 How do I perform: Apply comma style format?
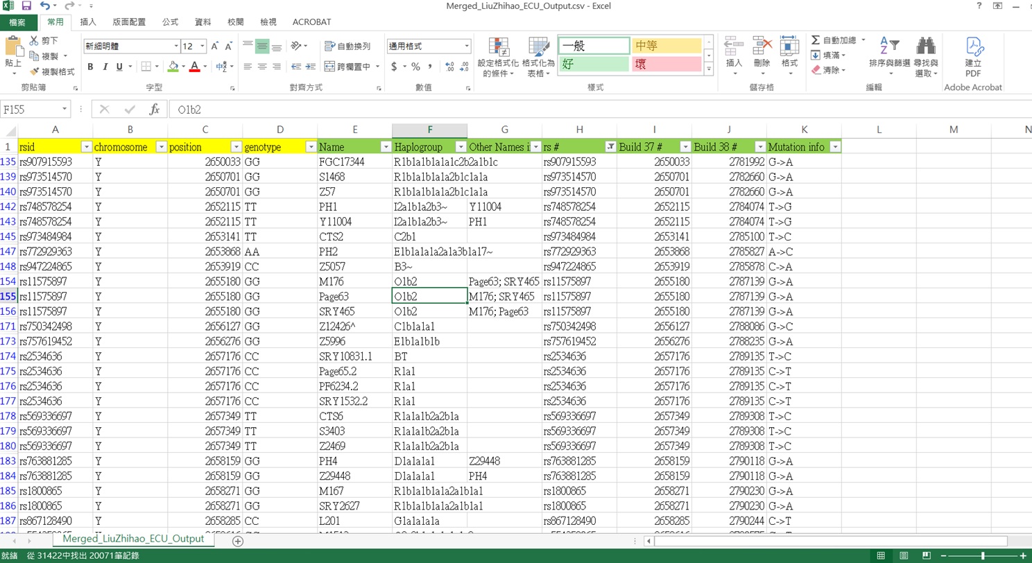coord(430,67)
